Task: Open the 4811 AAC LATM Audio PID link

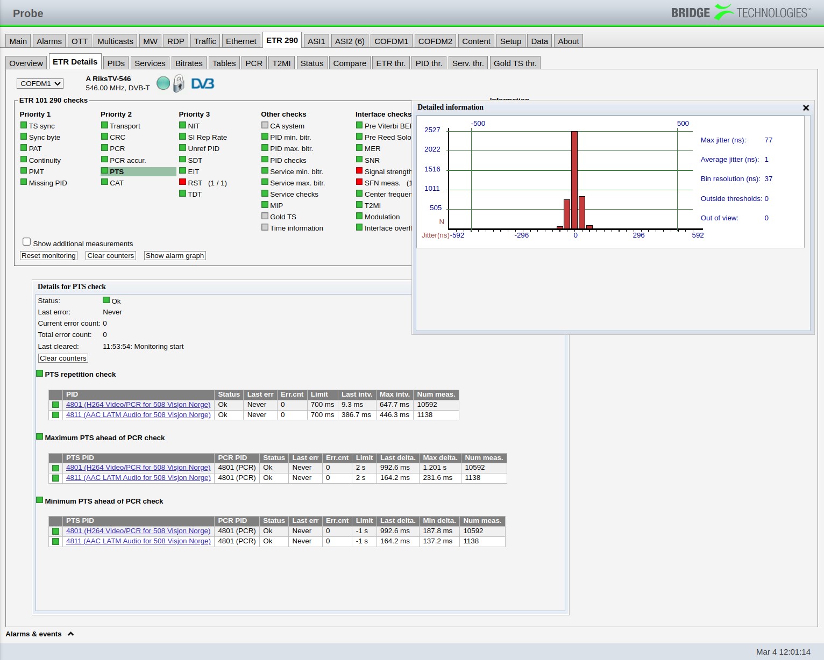Action: coord(138,414)
